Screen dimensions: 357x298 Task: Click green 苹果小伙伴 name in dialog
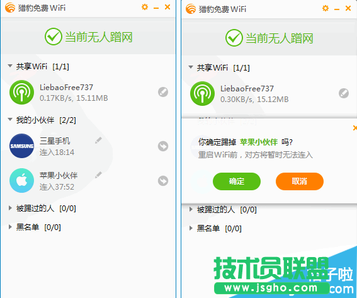tap(259, 142)
